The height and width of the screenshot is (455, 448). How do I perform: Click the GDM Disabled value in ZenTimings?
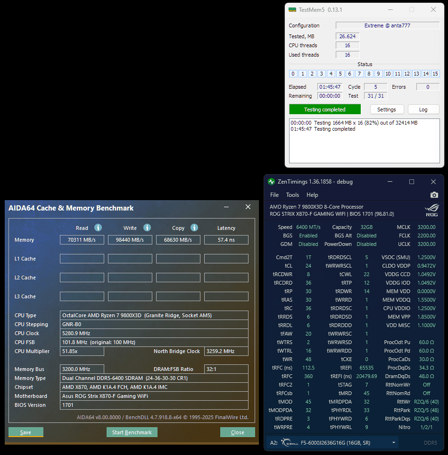pos(308,244)
